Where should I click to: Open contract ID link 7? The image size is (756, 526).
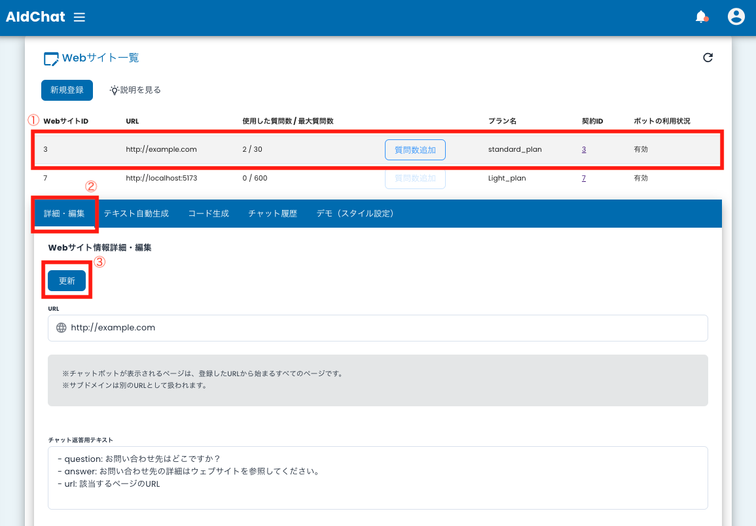coord(583,177)
